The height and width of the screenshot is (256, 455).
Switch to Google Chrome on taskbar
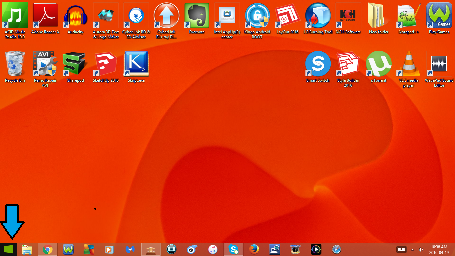pyautogui.click(x=48, y=249)
